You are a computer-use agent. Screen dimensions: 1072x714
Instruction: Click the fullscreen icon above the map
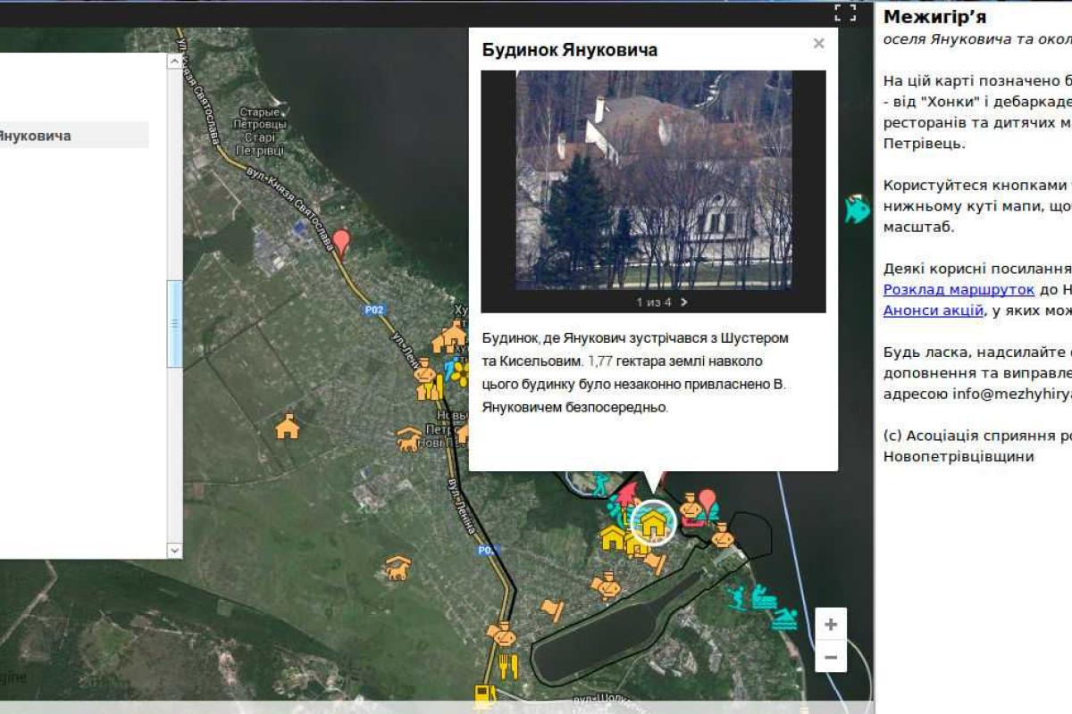click(x=845, y=12)
